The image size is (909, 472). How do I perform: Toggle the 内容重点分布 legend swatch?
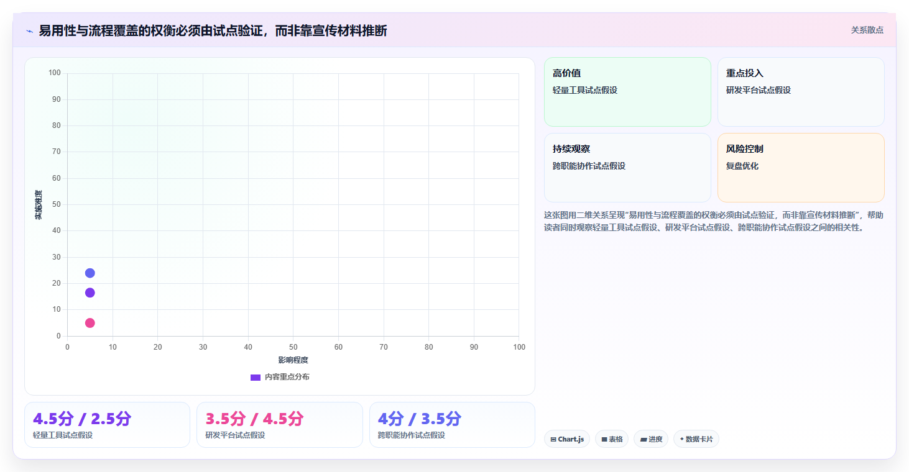tap(256, 378)
